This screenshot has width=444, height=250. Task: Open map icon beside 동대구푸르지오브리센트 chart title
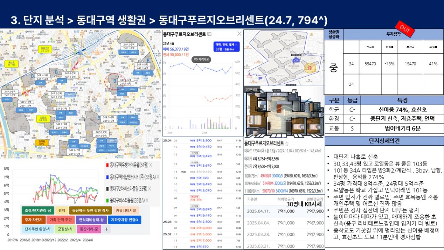pyautogui.click(x=209, y=34)
